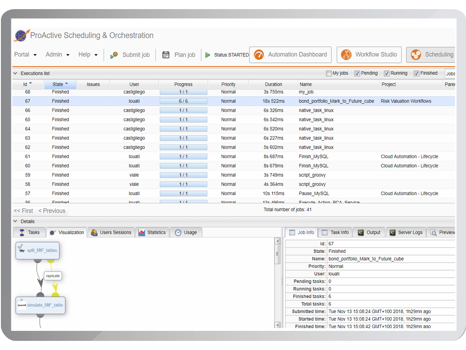Sort by the Id column header
Image resolution: width=466 pixels, height=350 pixels.
(28, 84)
